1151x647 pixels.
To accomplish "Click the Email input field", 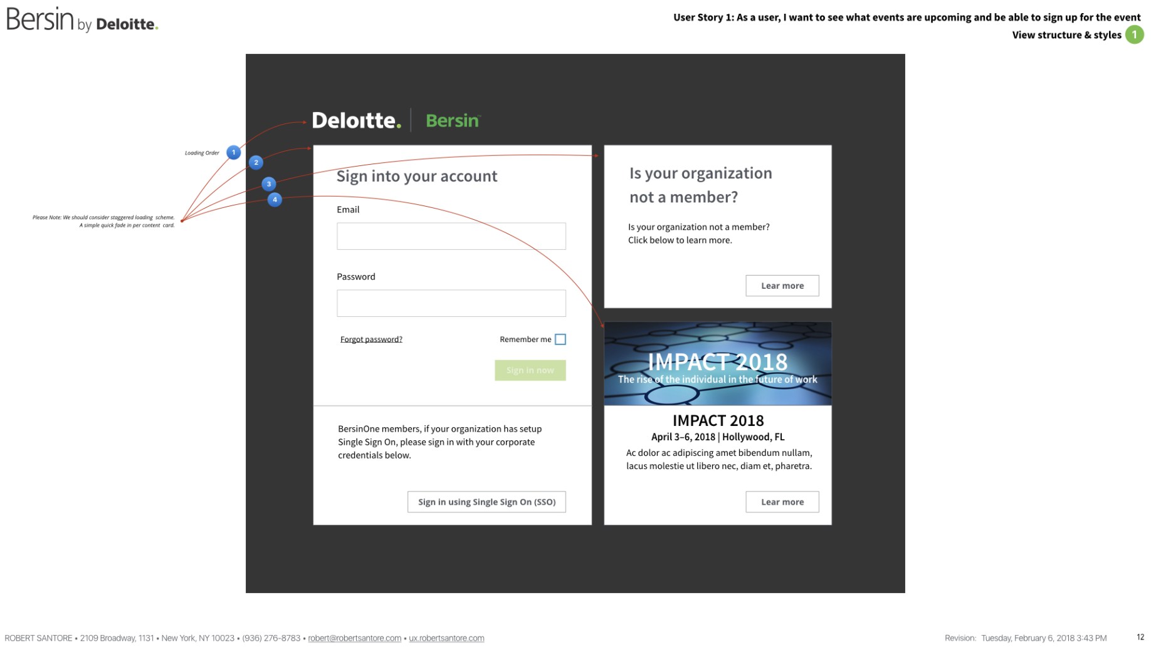I will pyautogui.click(x=451, y=236).
